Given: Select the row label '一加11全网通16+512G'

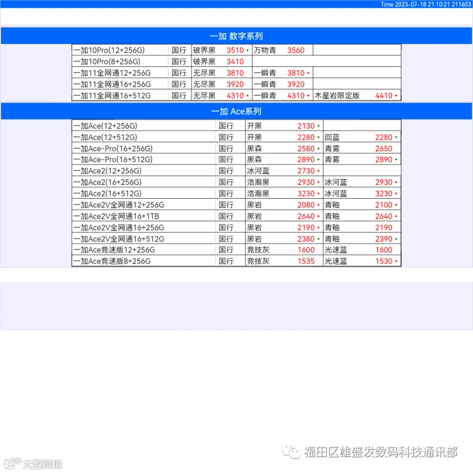Looking at the screenshot, I should (x=112, y=96).
